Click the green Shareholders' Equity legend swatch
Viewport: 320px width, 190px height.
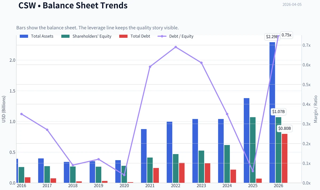tap(65, 36)
